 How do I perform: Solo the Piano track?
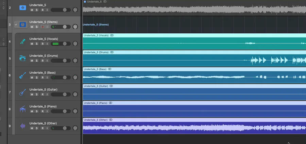pyautogui.click(x=36, y=111)
